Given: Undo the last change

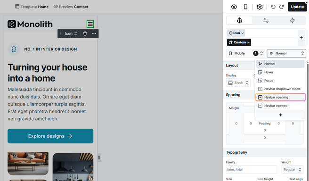Looking at the screenshot, I should [273, 7].
